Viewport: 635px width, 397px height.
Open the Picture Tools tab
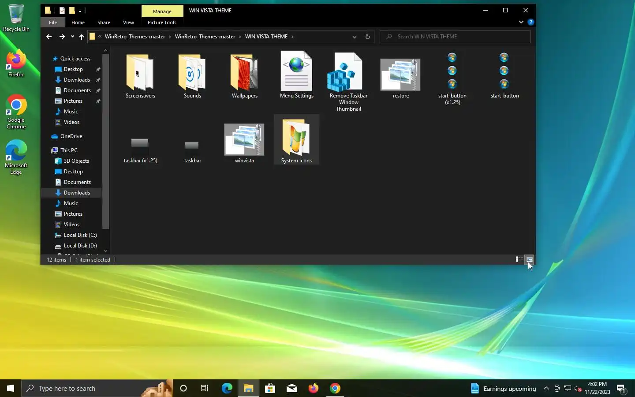point(162,22)
